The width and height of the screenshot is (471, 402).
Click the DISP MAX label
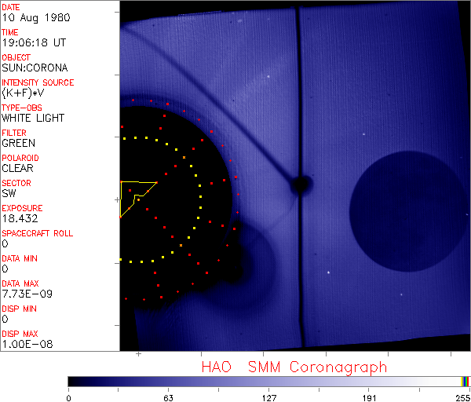[x=20, y=334]
